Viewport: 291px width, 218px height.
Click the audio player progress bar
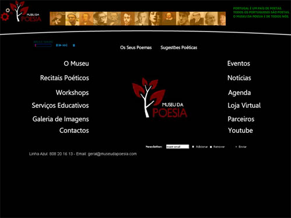(43, 45)
